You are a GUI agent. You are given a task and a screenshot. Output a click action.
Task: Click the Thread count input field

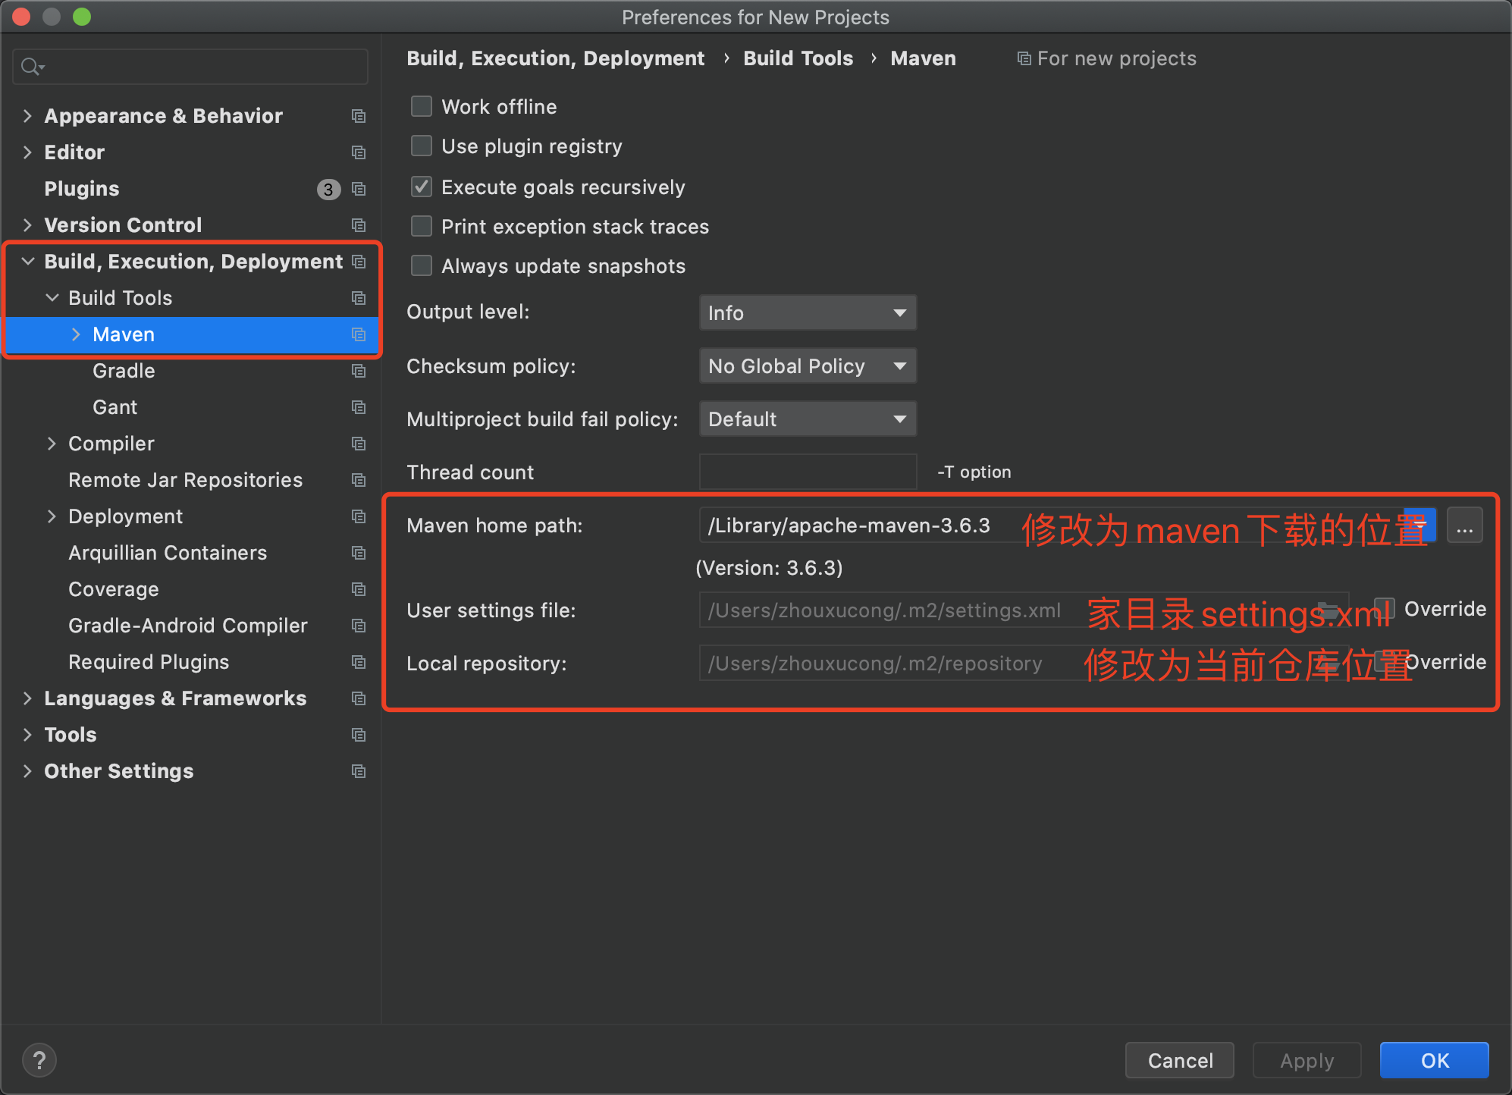click(808, 472)
